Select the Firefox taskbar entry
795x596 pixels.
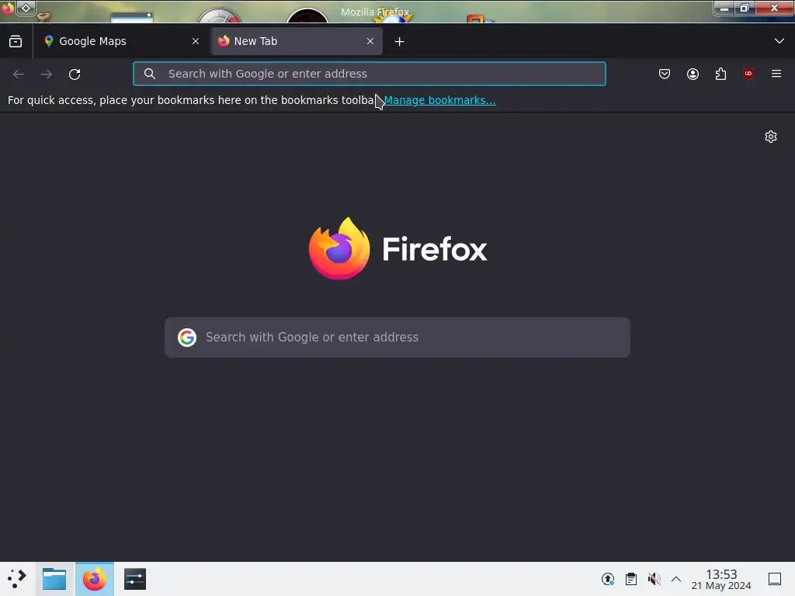coord(94,579)
